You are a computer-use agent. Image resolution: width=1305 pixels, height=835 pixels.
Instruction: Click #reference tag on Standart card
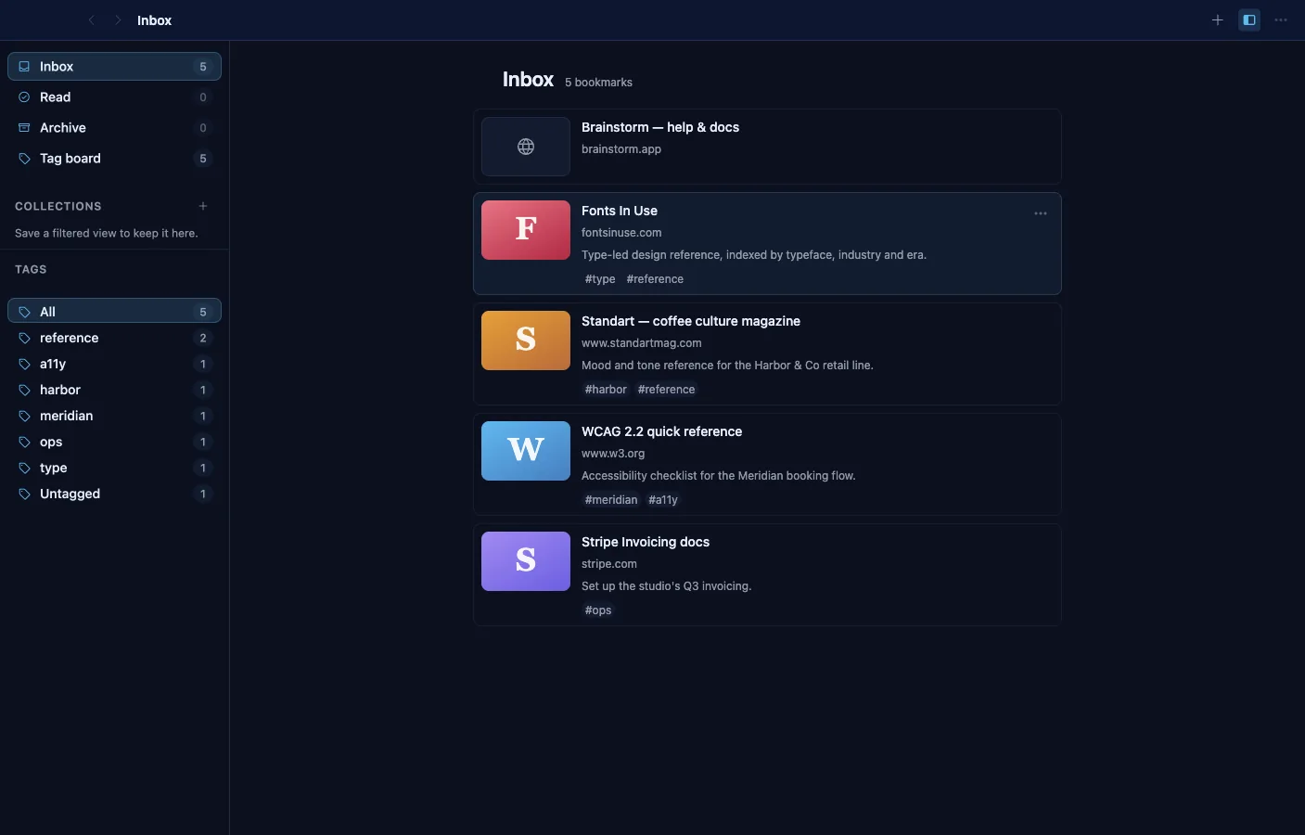[x=666, y=390]
